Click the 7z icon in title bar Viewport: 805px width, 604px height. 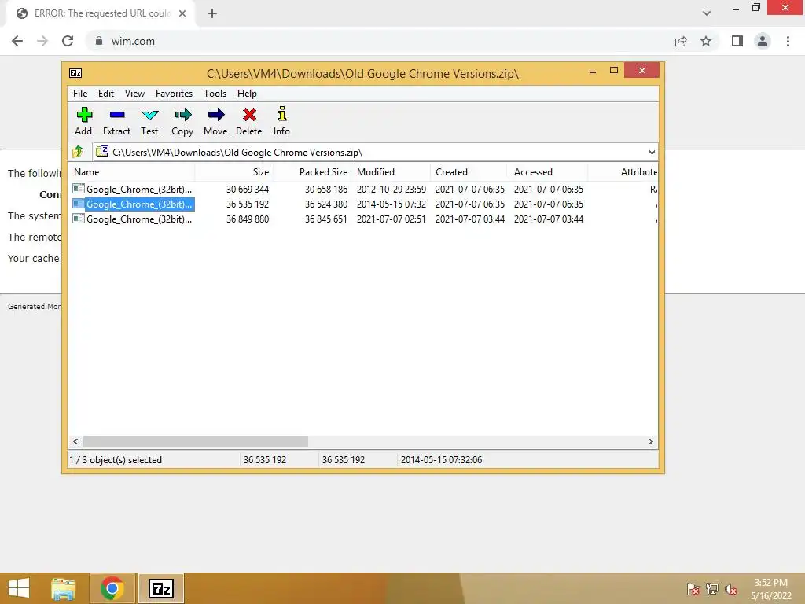click(75, 73)
